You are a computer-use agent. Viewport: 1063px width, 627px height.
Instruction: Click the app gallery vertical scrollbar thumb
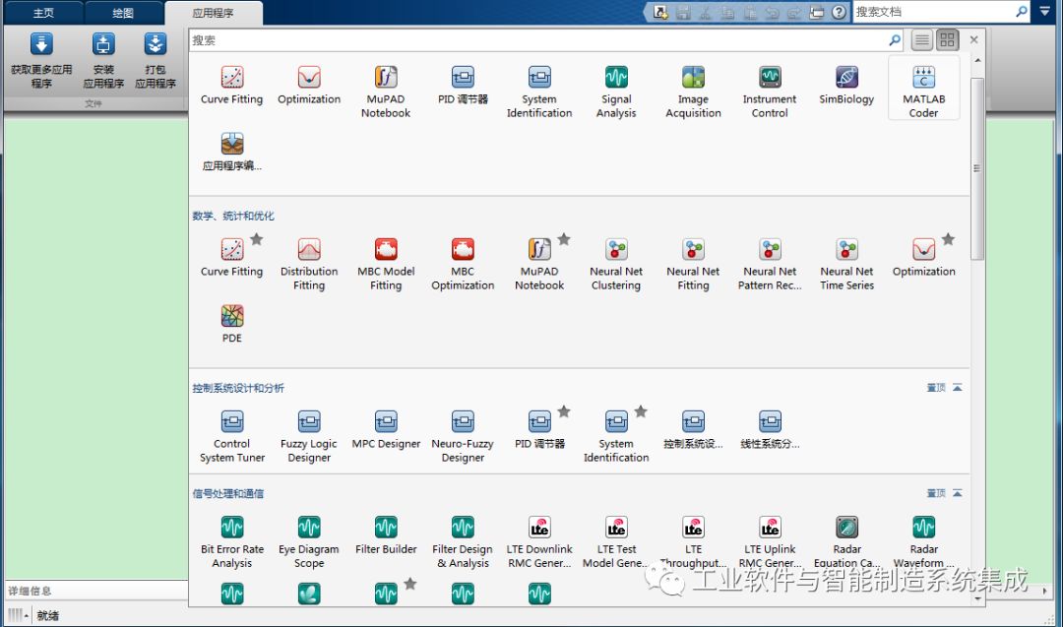point(977,168)
